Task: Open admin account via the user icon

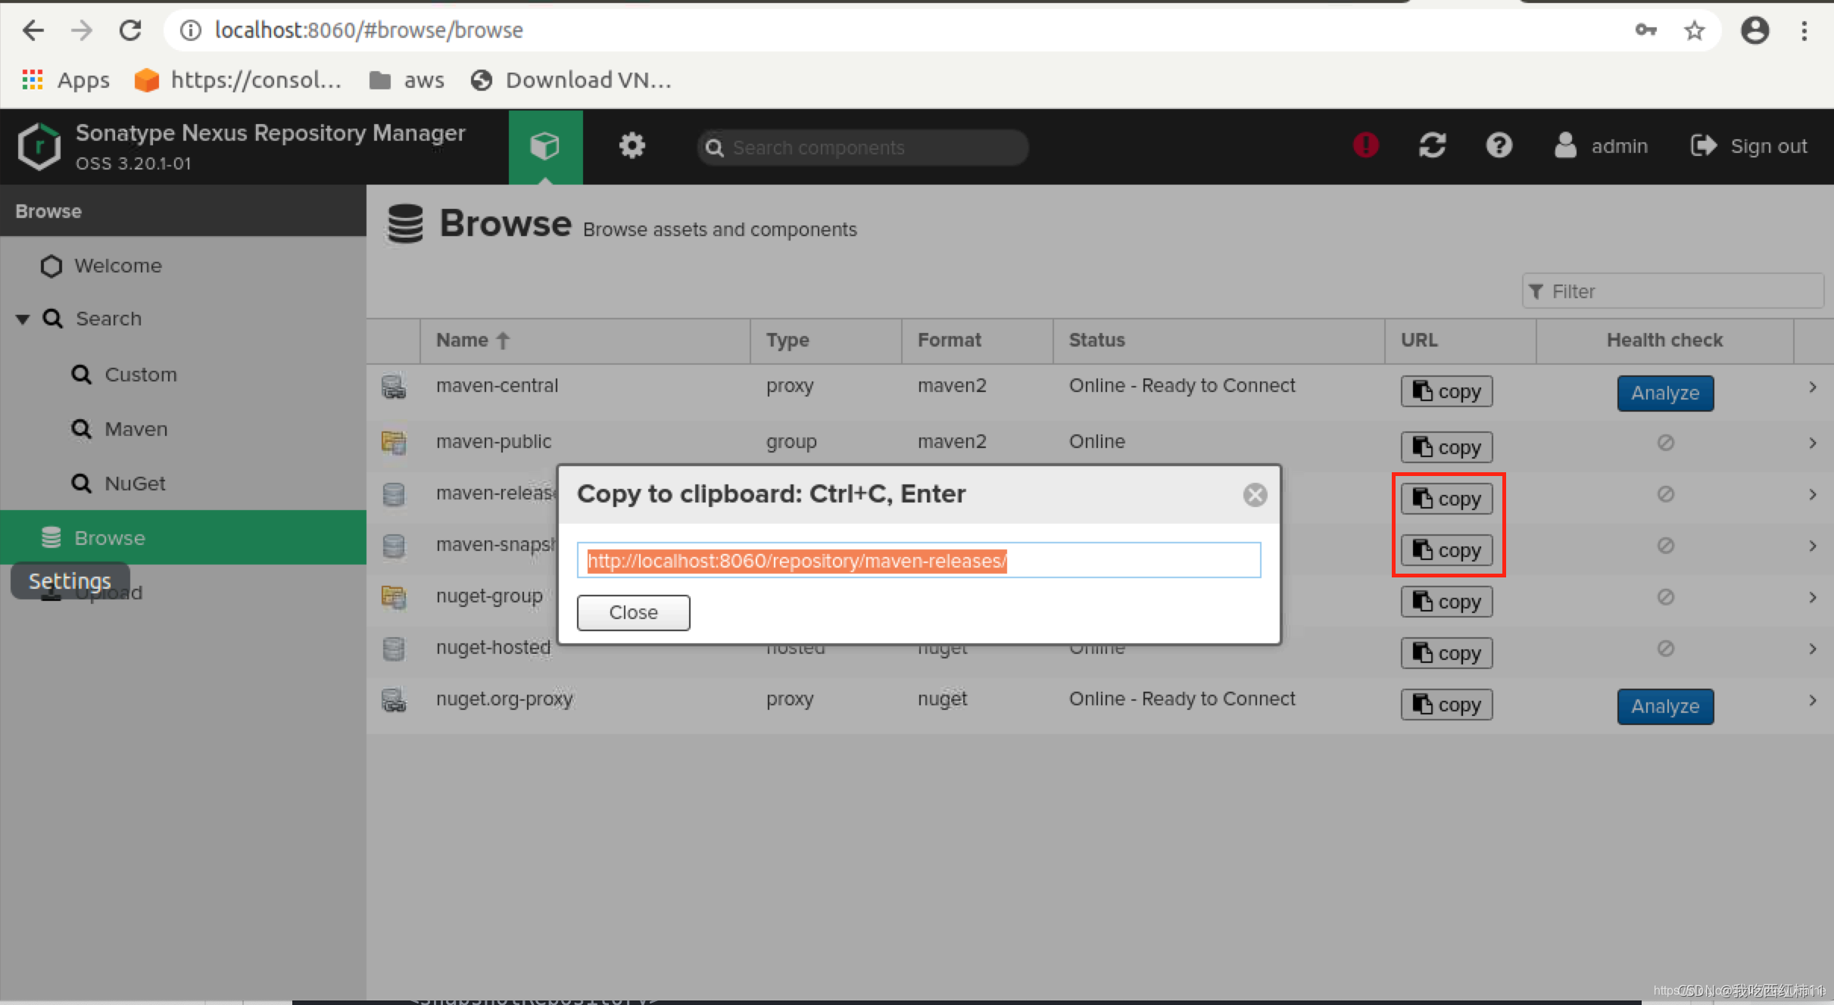Action: (x=1566, y=145)
